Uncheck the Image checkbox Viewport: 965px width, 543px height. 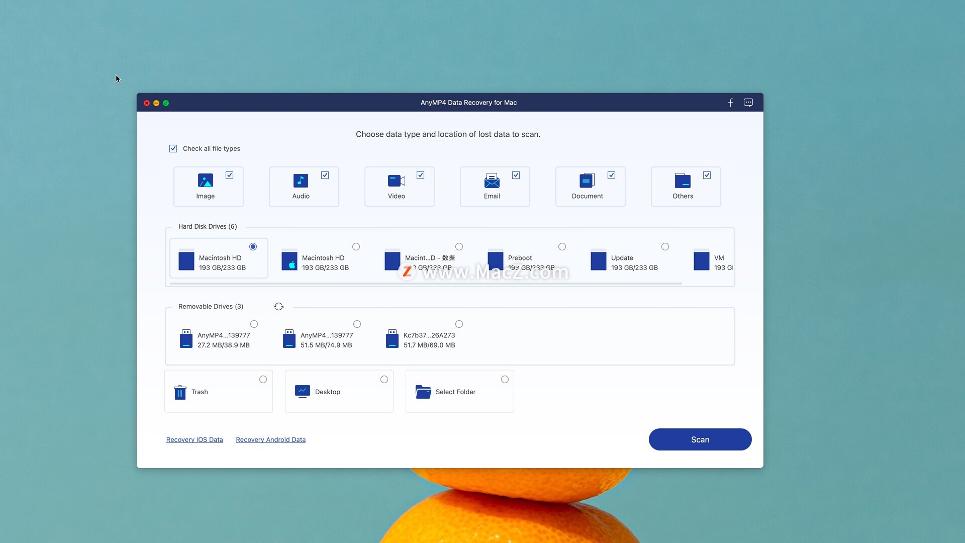click(x=229, y=175)
